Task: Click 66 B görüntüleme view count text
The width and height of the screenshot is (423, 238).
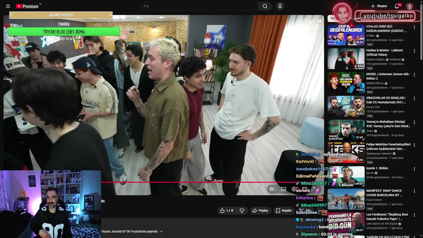Action: [377, 40]
